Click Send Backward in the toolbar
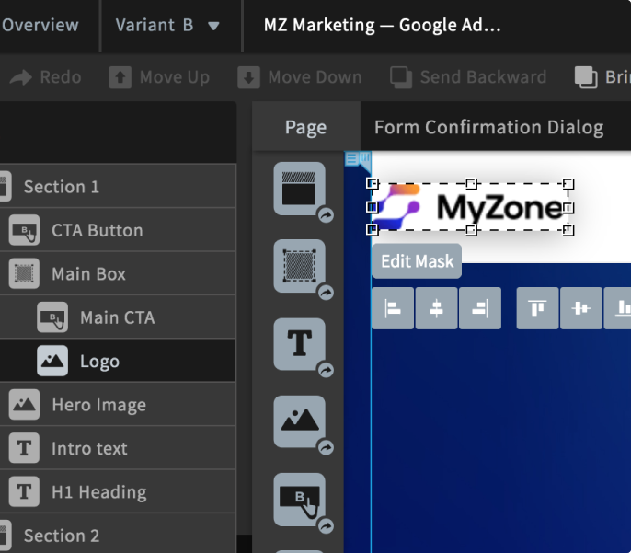The image size is (631, 553). click(x=467, y=77)
